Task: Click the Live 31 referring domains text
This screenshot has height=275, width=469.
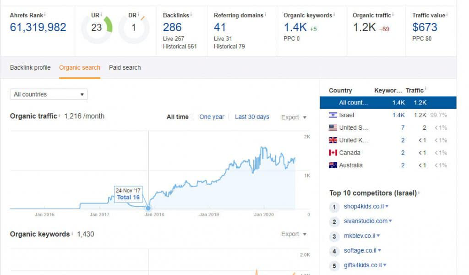Action: click(223, 38)
